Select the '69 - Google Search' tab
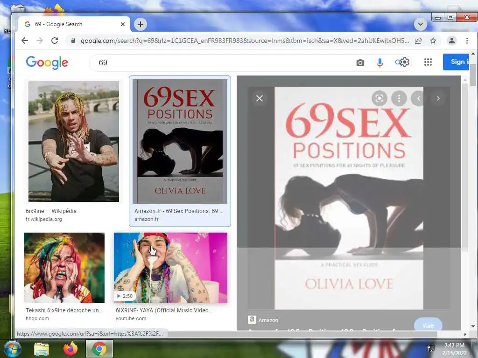 pos(74,24)
